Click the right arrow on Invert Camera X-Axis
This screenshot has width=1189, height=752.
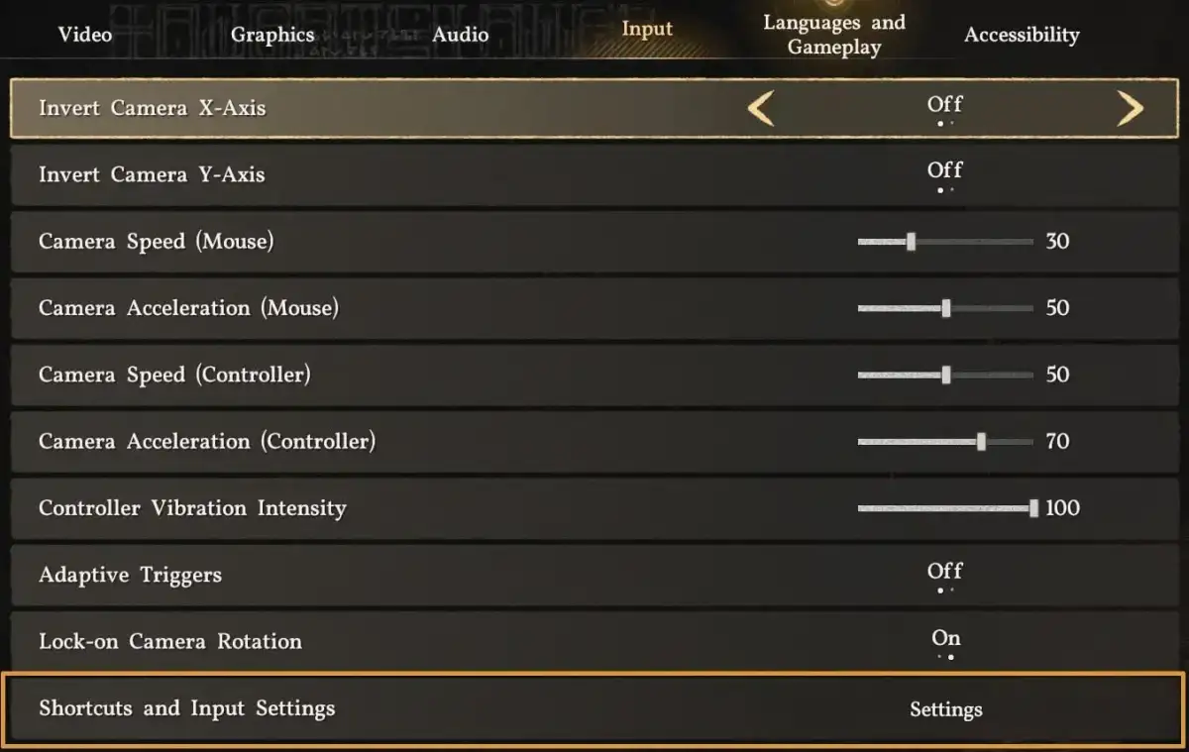click(1131, 109)
